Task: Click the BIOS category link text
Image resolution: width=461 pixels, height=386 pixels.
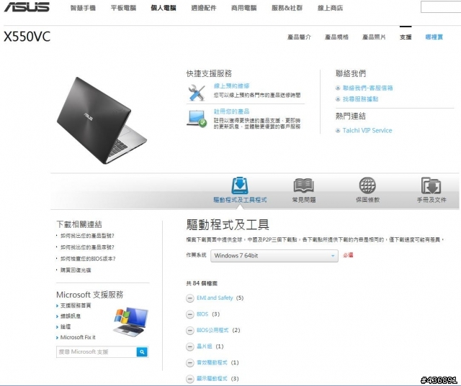Action: coord(202,314)
